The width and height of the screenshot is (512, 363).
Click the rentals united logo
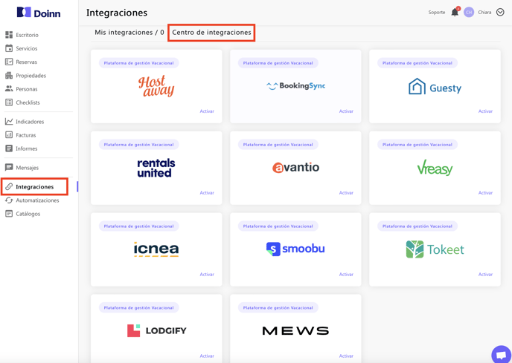click(156, 168)
